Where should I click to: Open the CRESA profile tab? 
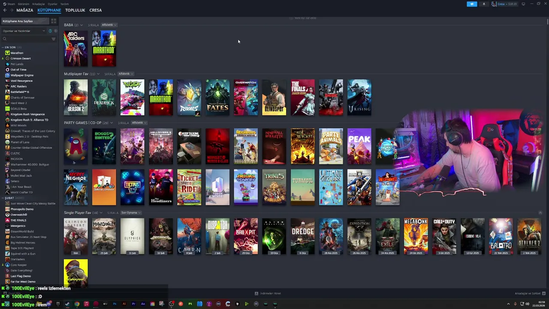click(95, 10)
